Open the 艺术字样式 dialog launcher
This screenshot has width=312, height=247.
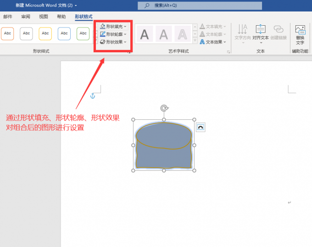pos(228,52)
